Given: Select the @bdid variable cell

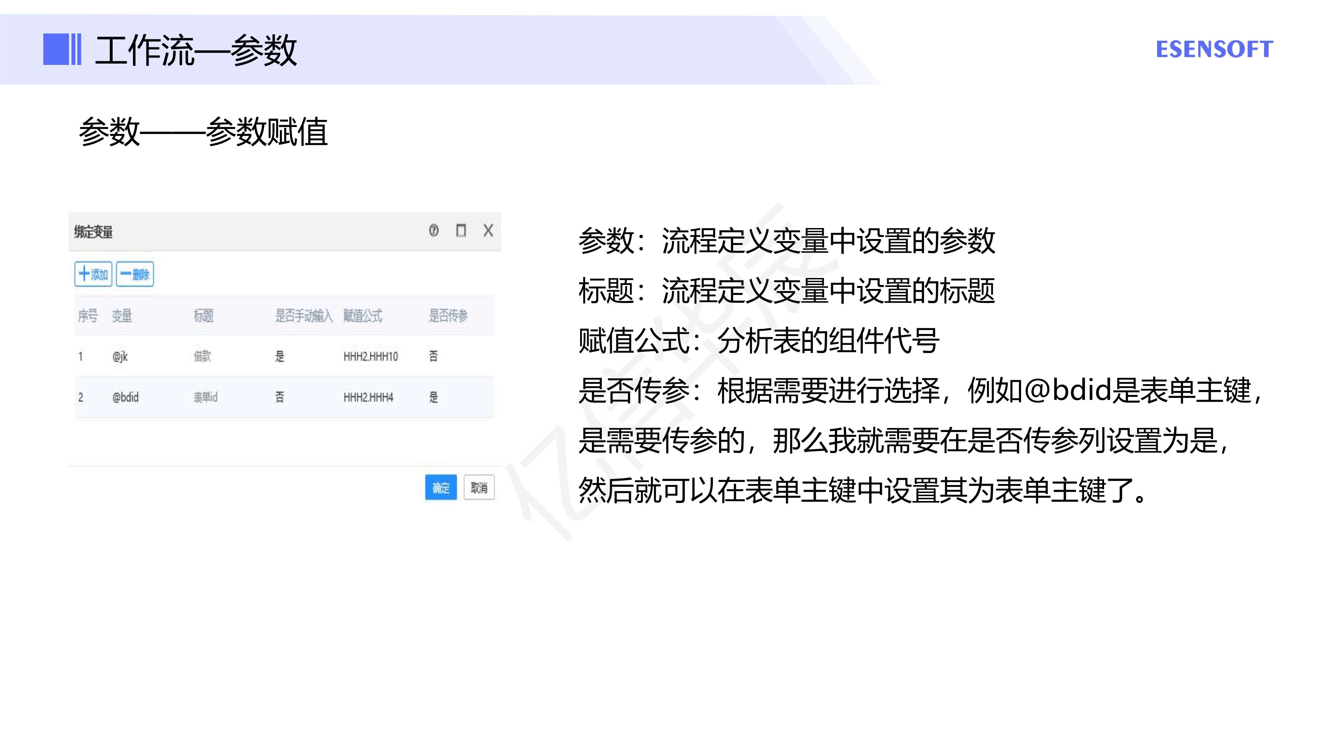Looking at the screenshot, I should (125, 397).
